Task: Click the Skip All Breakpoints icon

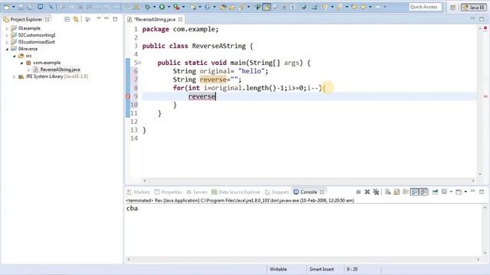Action: coord(51,7)
